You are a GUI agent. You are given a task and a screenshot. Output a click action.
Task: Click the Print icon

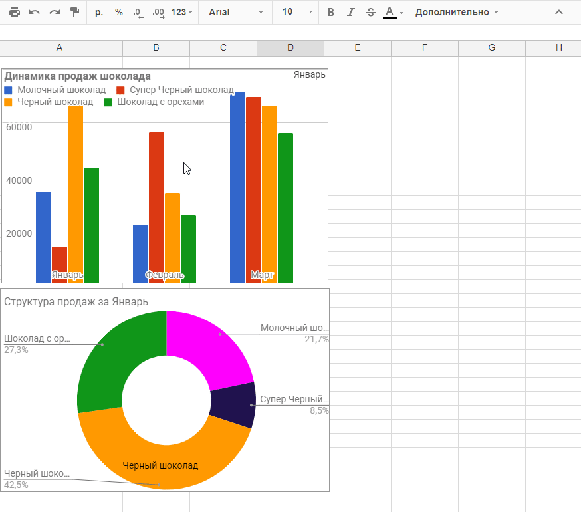(x=15, y=12)
